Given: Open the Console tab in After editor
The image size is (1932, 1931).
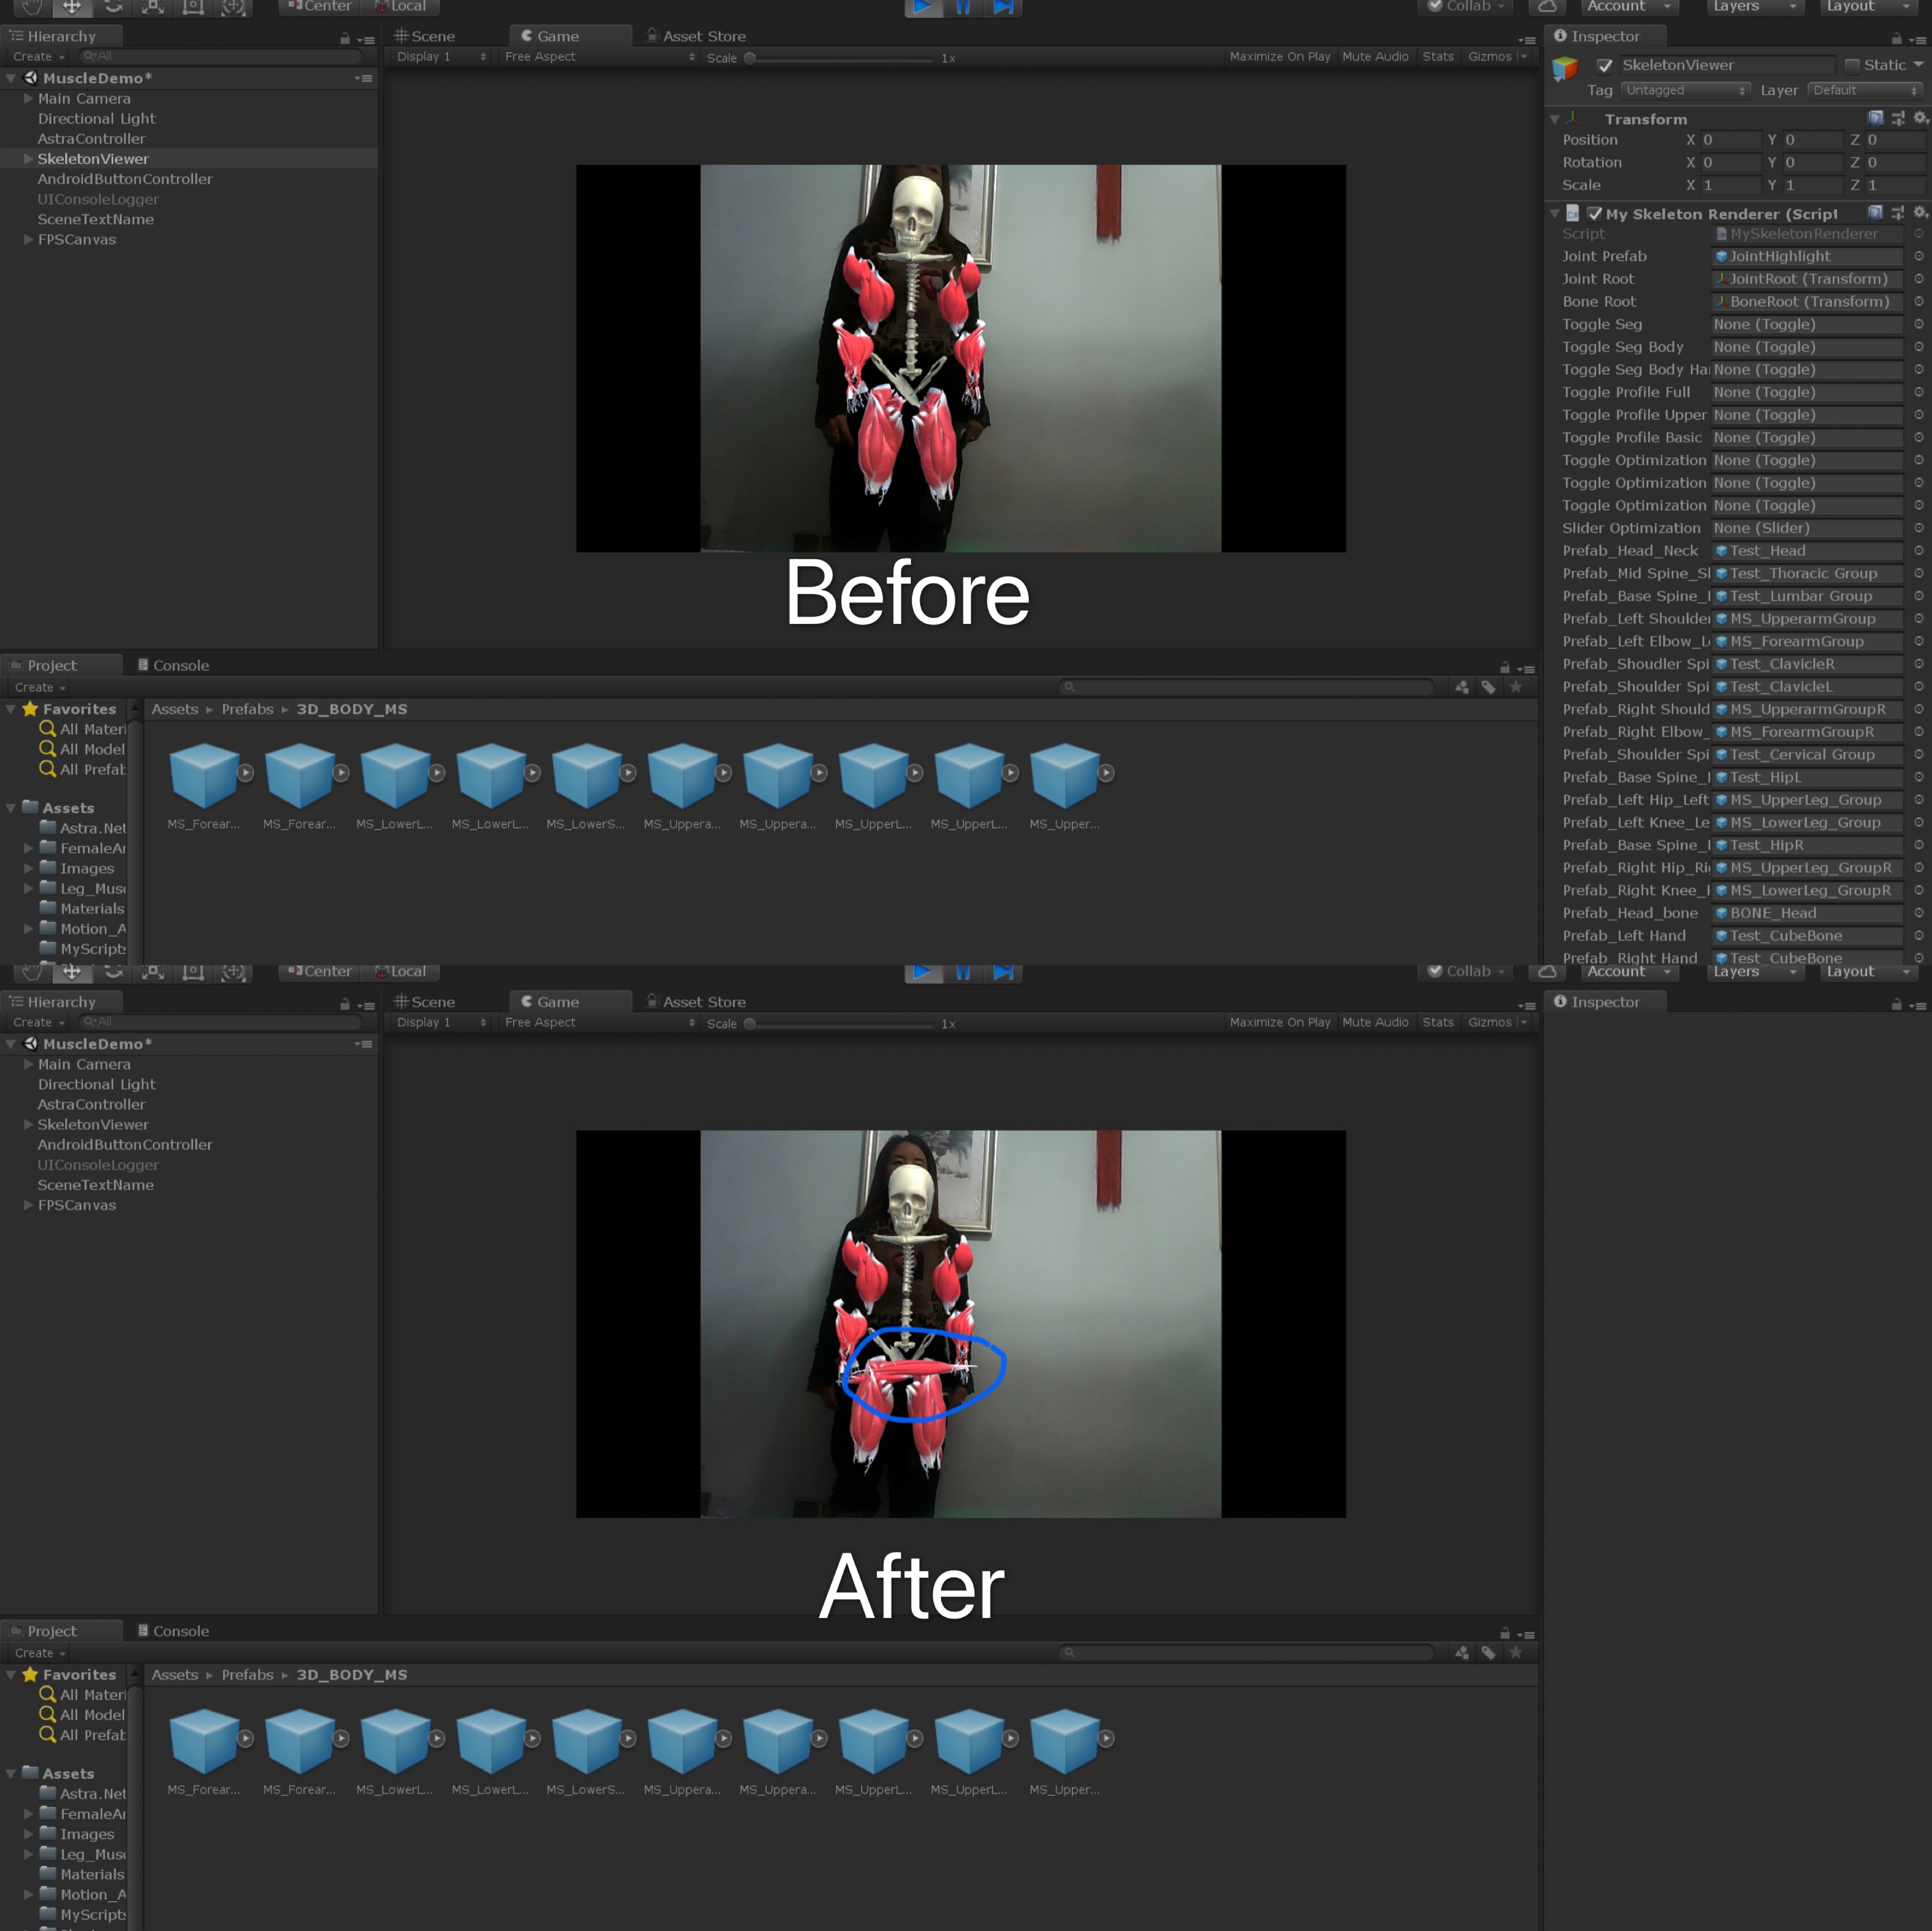Looking at the screenshot, I should (173, 1631).
